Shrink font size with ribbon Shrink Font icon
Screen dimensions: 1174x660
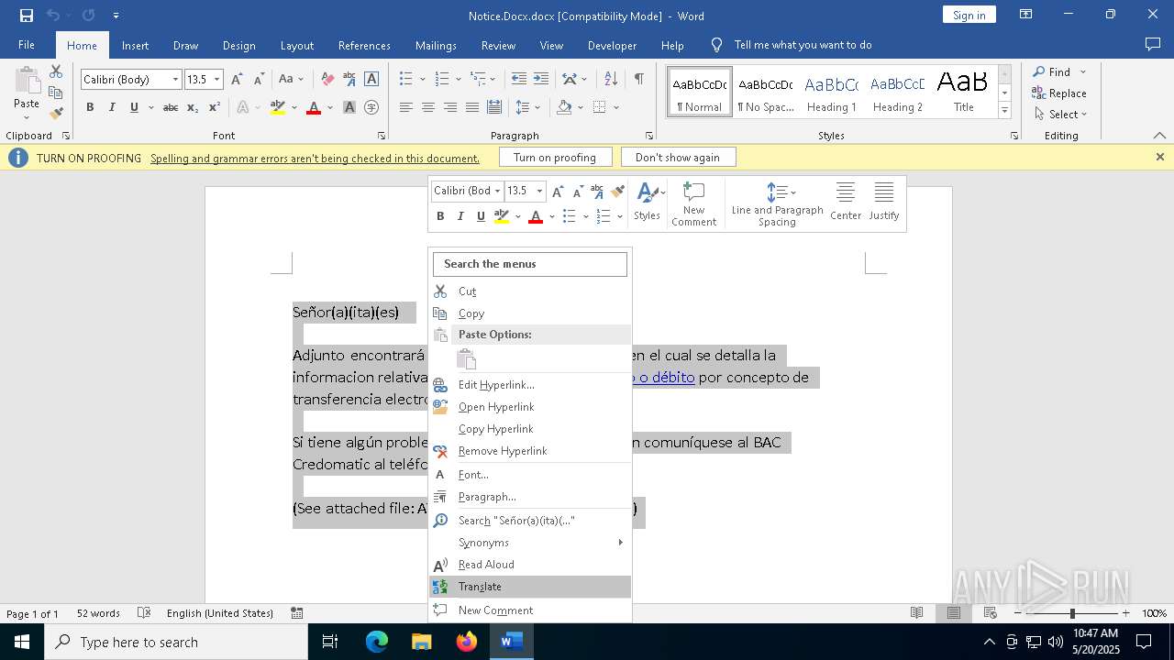259,80
